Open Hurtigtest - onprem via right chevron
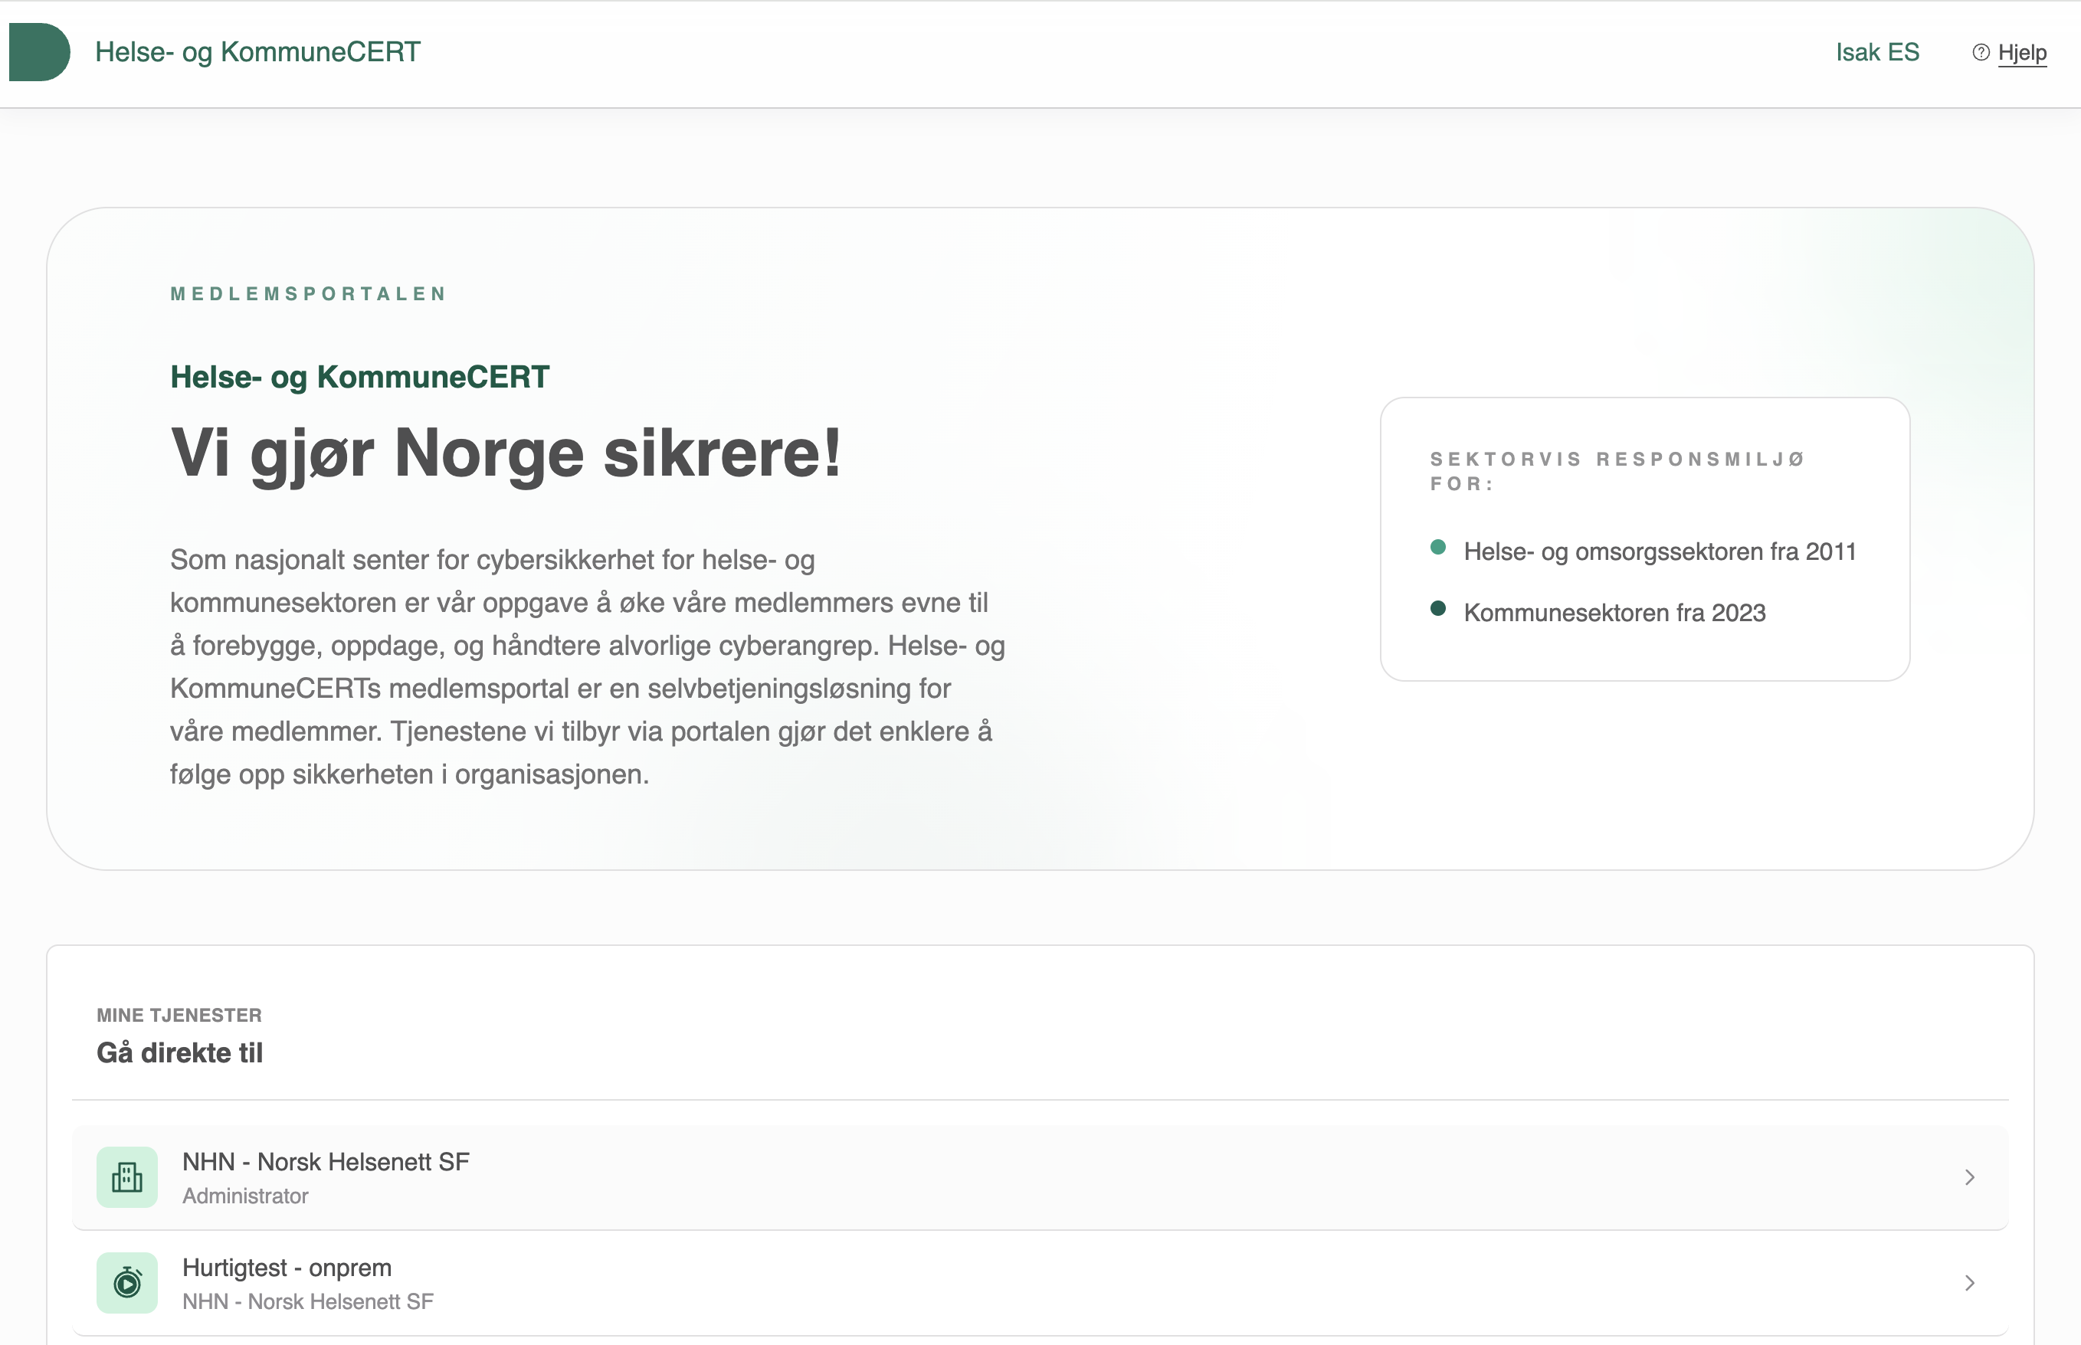The height and width of the screenshot is (1345, 2081). (1969, 1282)
